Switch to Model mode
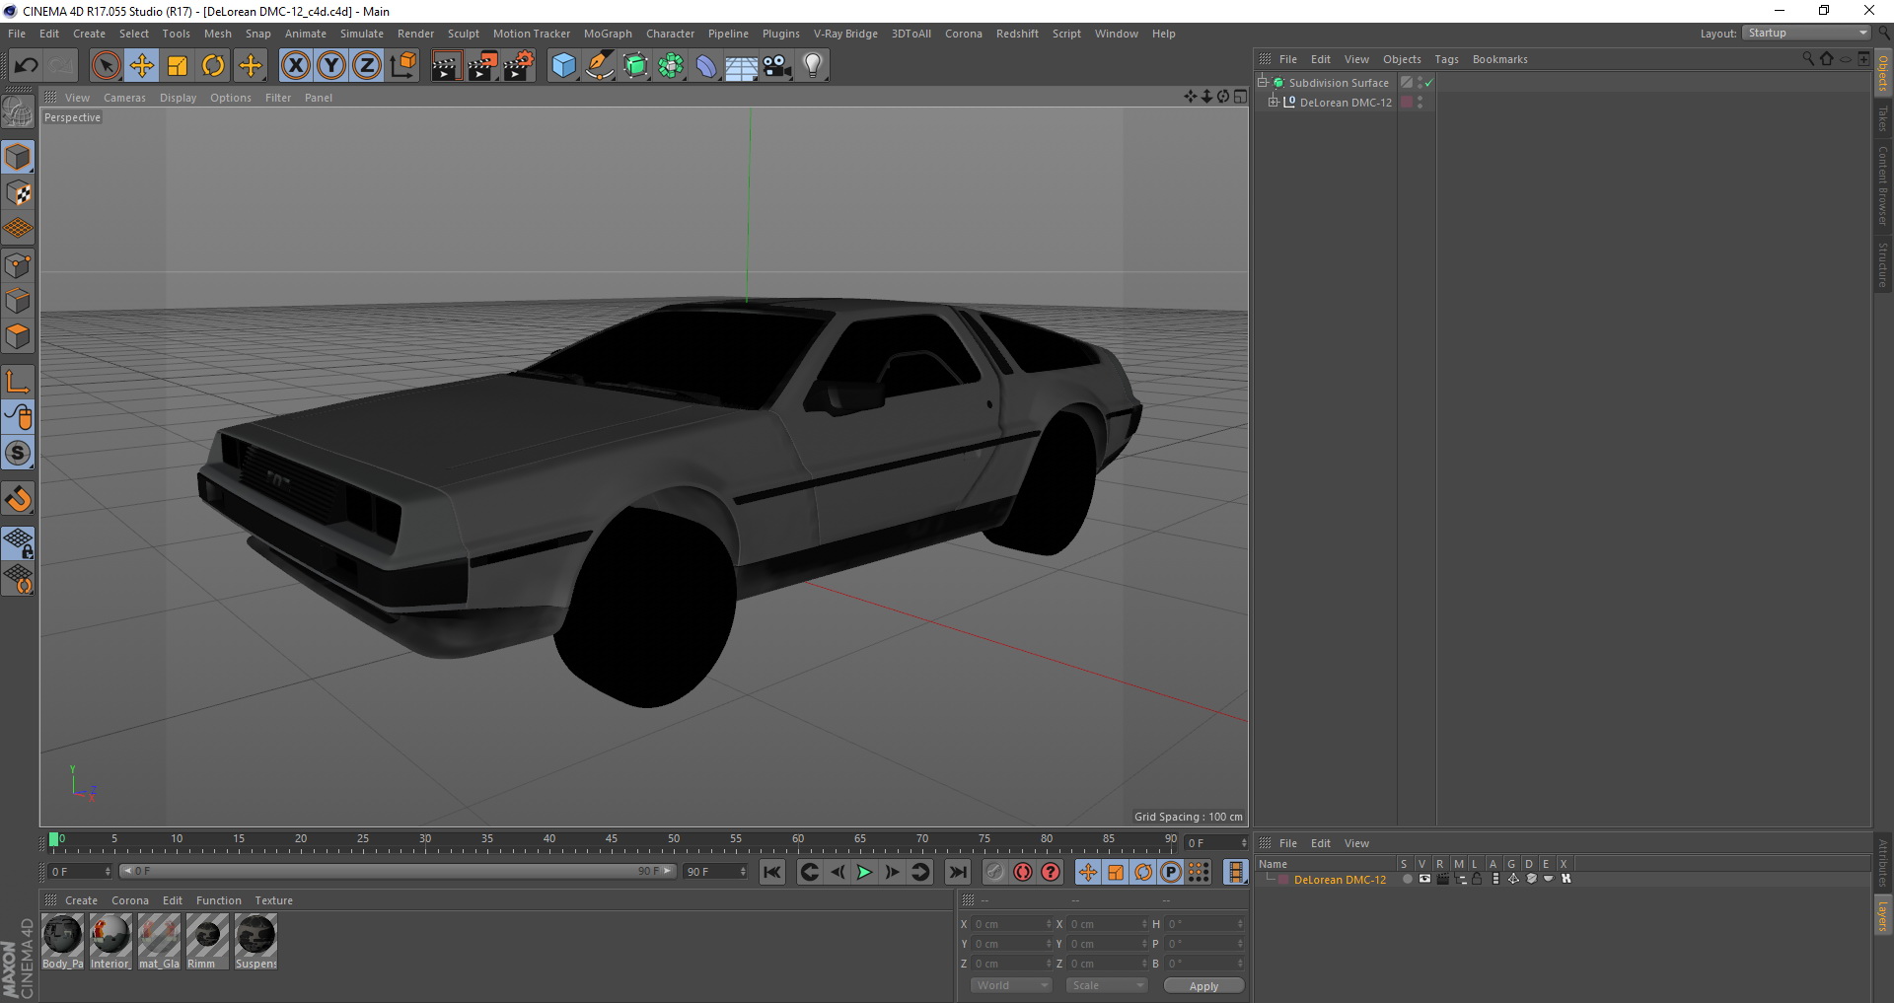Image resolution: width=1894 pixels, height=1003 pixels. pos(18,157)
